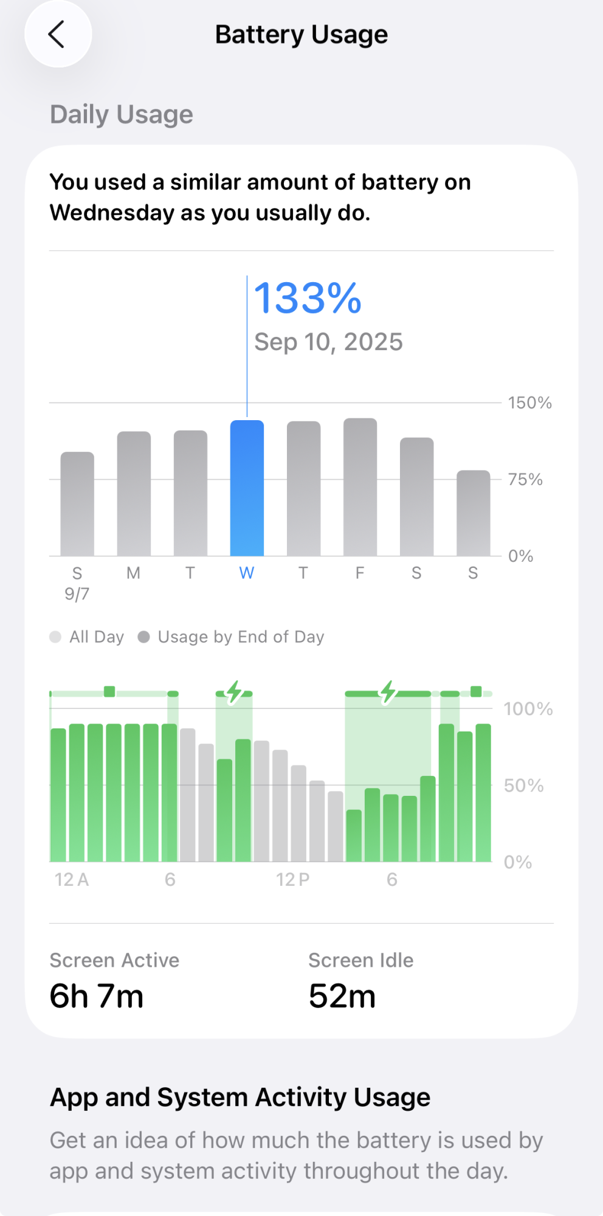Tap the green square marker near 11 PM
This screenshot has width=603, height=1216.
[476, 691]
